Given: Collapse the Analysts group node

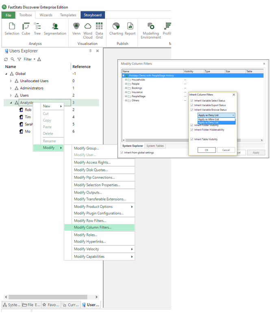Looking at the screenshot, I should point(11,103).
